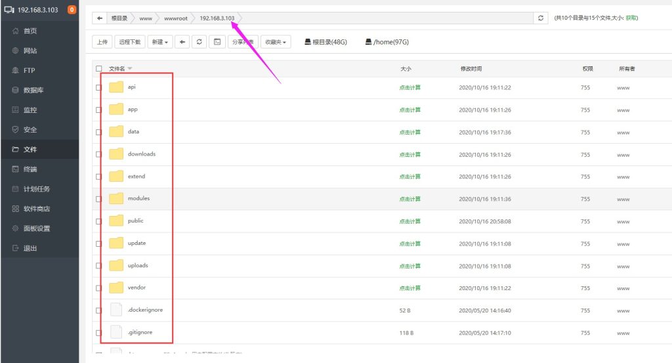Expand the 新建 dropdown
Screen dimensions: 672x363
click(x=160, y=42)
